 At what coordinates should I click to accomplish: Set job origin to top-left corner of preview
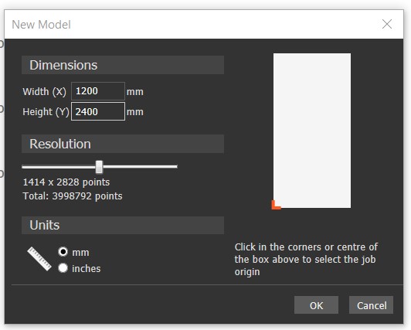coord(276,56)
